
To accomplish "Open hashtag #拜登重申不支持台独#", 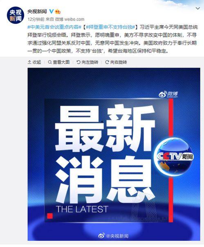I will click(110, 27).
